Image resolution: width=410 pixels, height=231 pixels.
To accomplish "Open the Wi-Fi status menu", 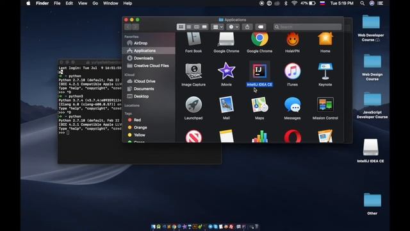I will pos(294,3).
